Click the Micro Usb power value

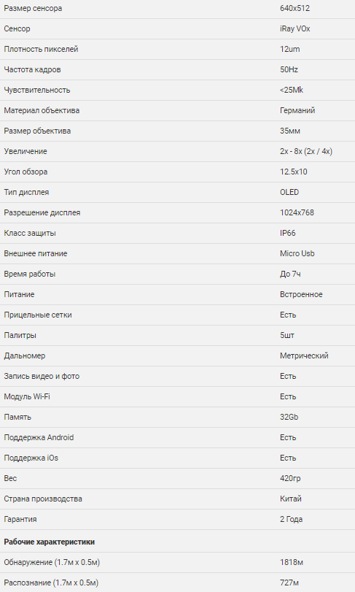(297, 253)
